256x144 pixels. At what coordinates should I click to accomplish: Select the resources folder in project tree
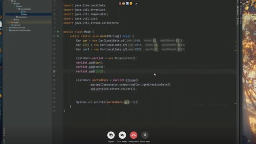(x=22, y=17)
